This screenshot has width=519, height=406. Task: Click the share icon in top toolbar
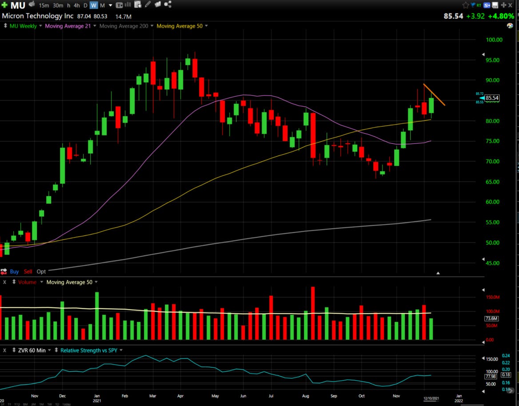click(x=168, y=4)
